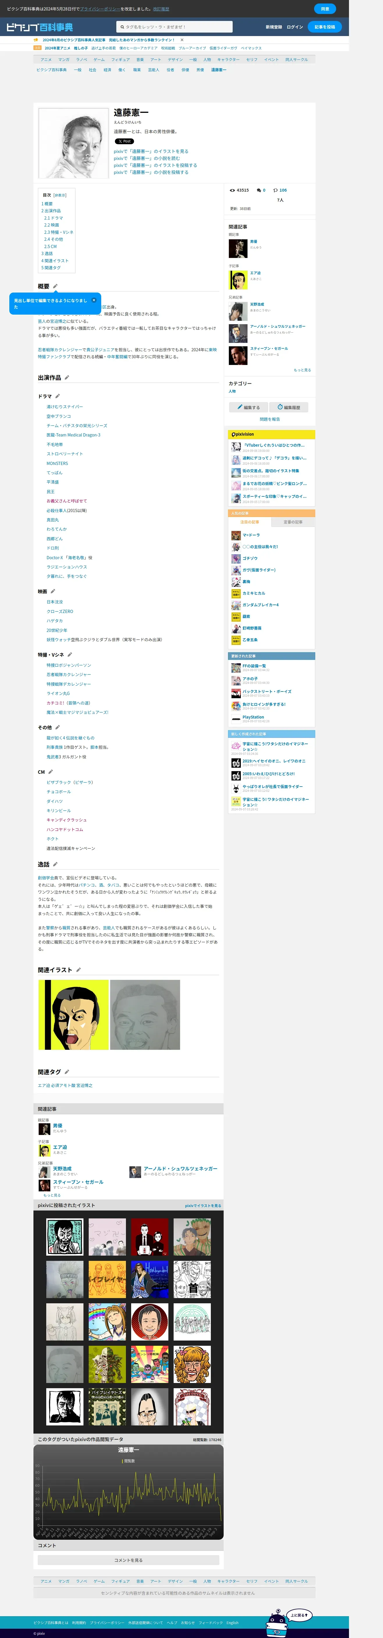Open the プライバシーポリシー link in top banner
Screen dimensions: 383x1638
pyautogui.click(x=100, y=9)
